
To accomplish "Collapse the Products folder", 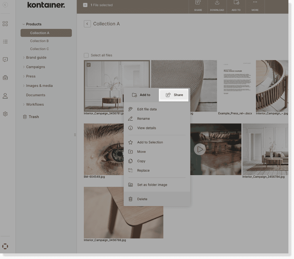I will point(24,24).
